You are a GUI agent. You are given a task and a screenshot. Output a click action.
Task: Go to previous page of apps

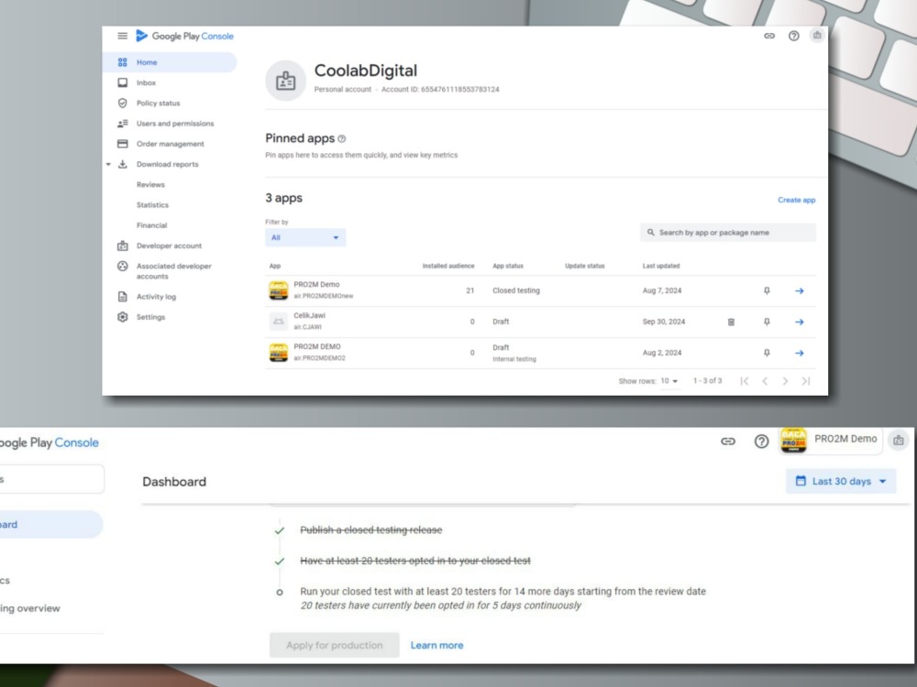tap(765, 381)
